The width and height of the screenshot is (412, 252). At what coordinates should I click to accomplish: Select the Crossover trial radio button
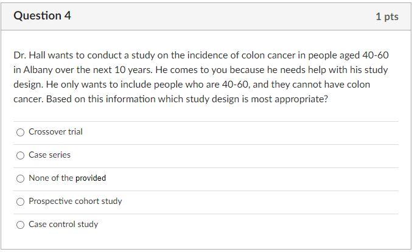[x=20, y=132]
